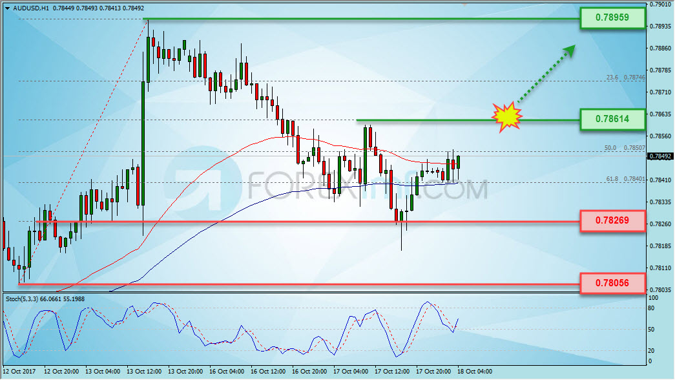
Task: Click the 0.78335 price axis value
Action: (660, 202)
